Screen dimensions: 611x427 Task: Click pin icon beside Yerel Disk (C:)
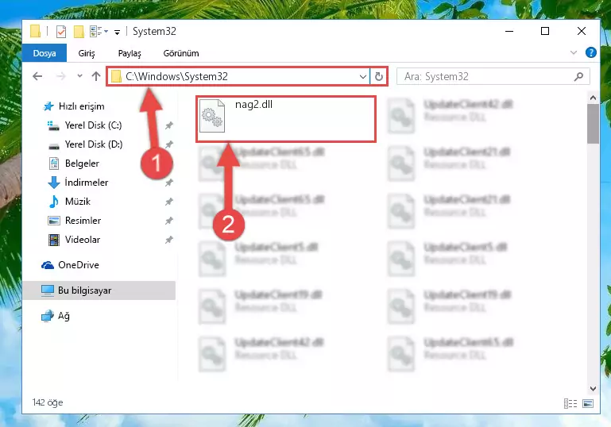(168, 125)
